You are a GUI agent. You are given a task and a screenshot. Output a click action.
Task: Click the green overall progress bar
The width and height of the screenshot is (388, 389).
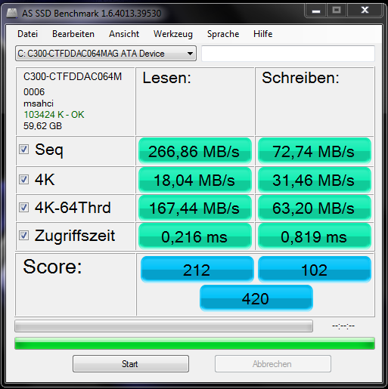[x=194, y=344]
